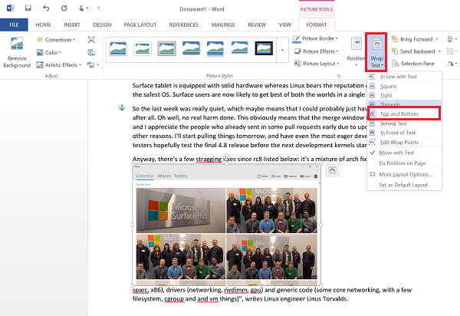Select In Front of Text wrapping
460x316 pixels.
click(404, 133)
